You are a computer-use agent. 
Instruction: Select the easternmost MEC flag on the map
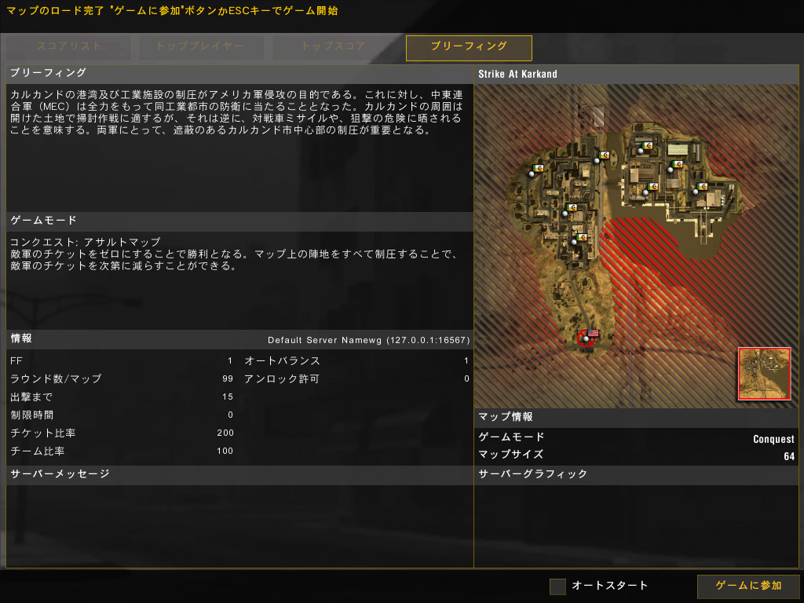[702, 187]
